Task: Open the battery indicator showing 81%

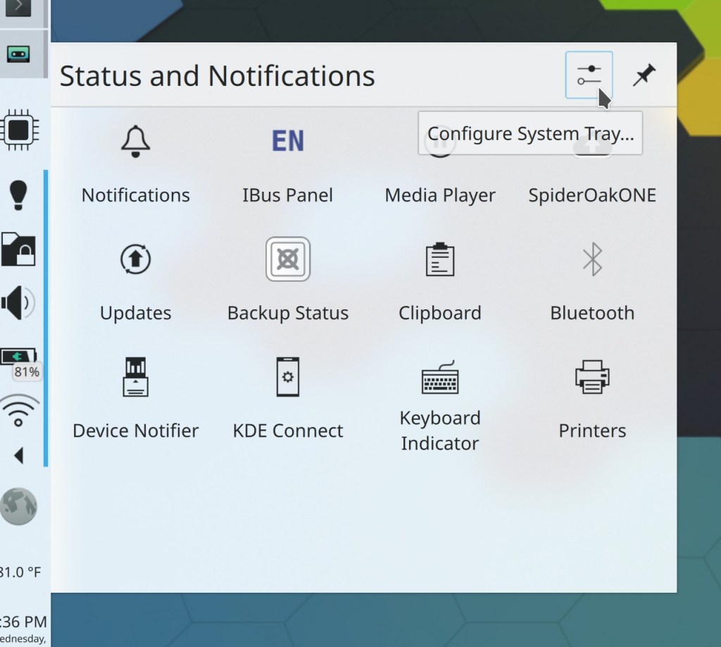Action: (19, 357)
